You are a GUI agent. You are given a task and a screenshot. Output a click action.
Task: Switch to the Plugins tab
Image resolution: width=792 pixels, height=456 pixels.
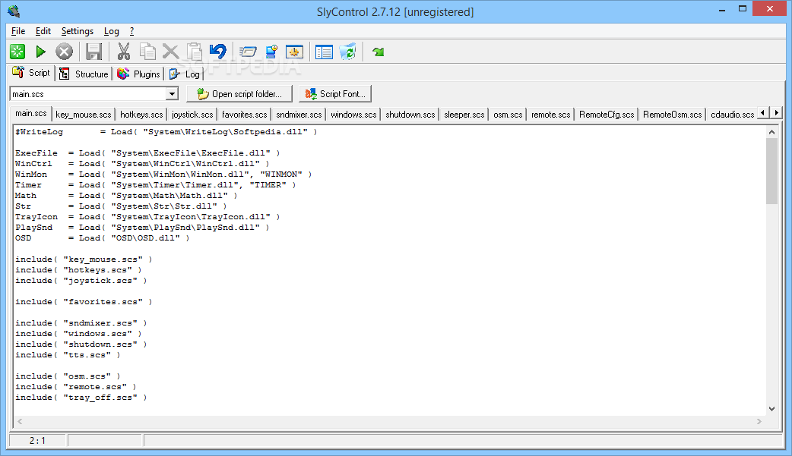139,74
